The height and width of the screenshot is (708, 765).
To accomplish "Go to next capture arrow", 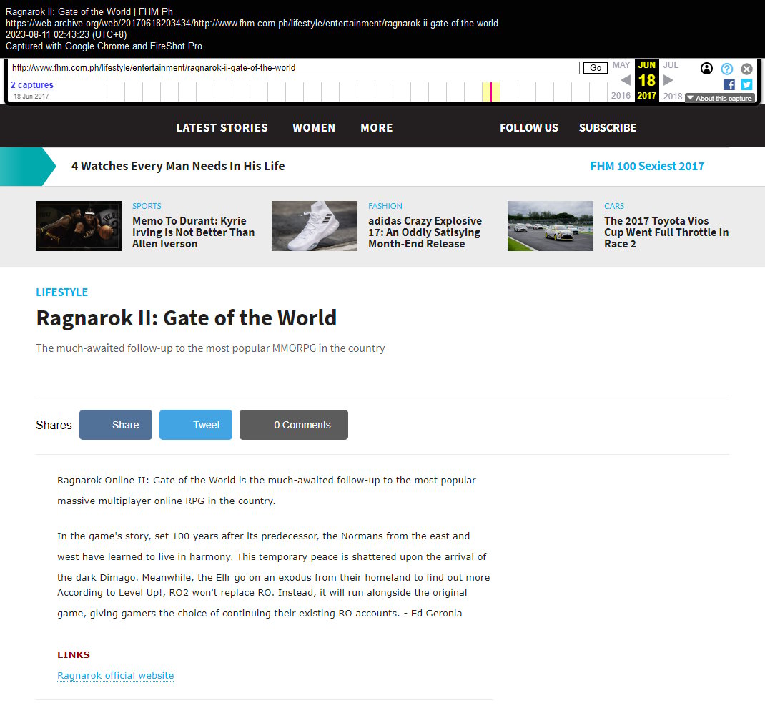I will [x=668, y=80].
